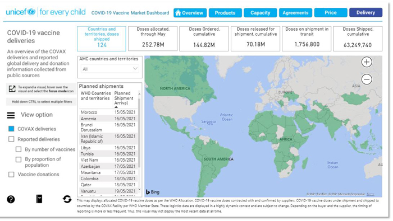This screenshot has width=393, height=221.
Task: Uncheck the COVAX deliveries checkbox
Action: click(11, 129)
